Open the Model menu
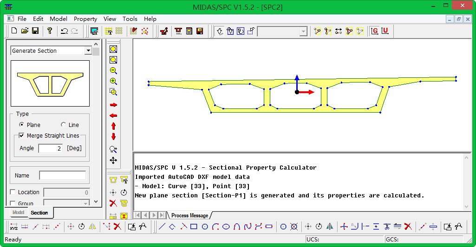Viewport: 476px width, 247px height. pyautogui.click(x=59, y=19)
